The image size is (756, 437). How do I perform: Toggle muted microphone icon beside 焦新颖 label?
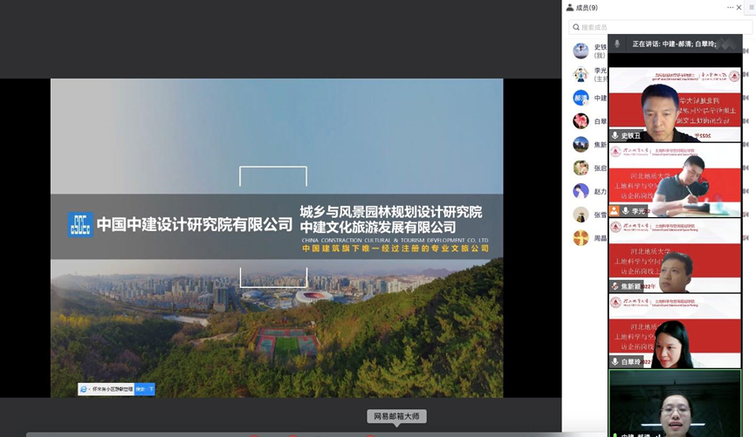(x=615, y=286)
